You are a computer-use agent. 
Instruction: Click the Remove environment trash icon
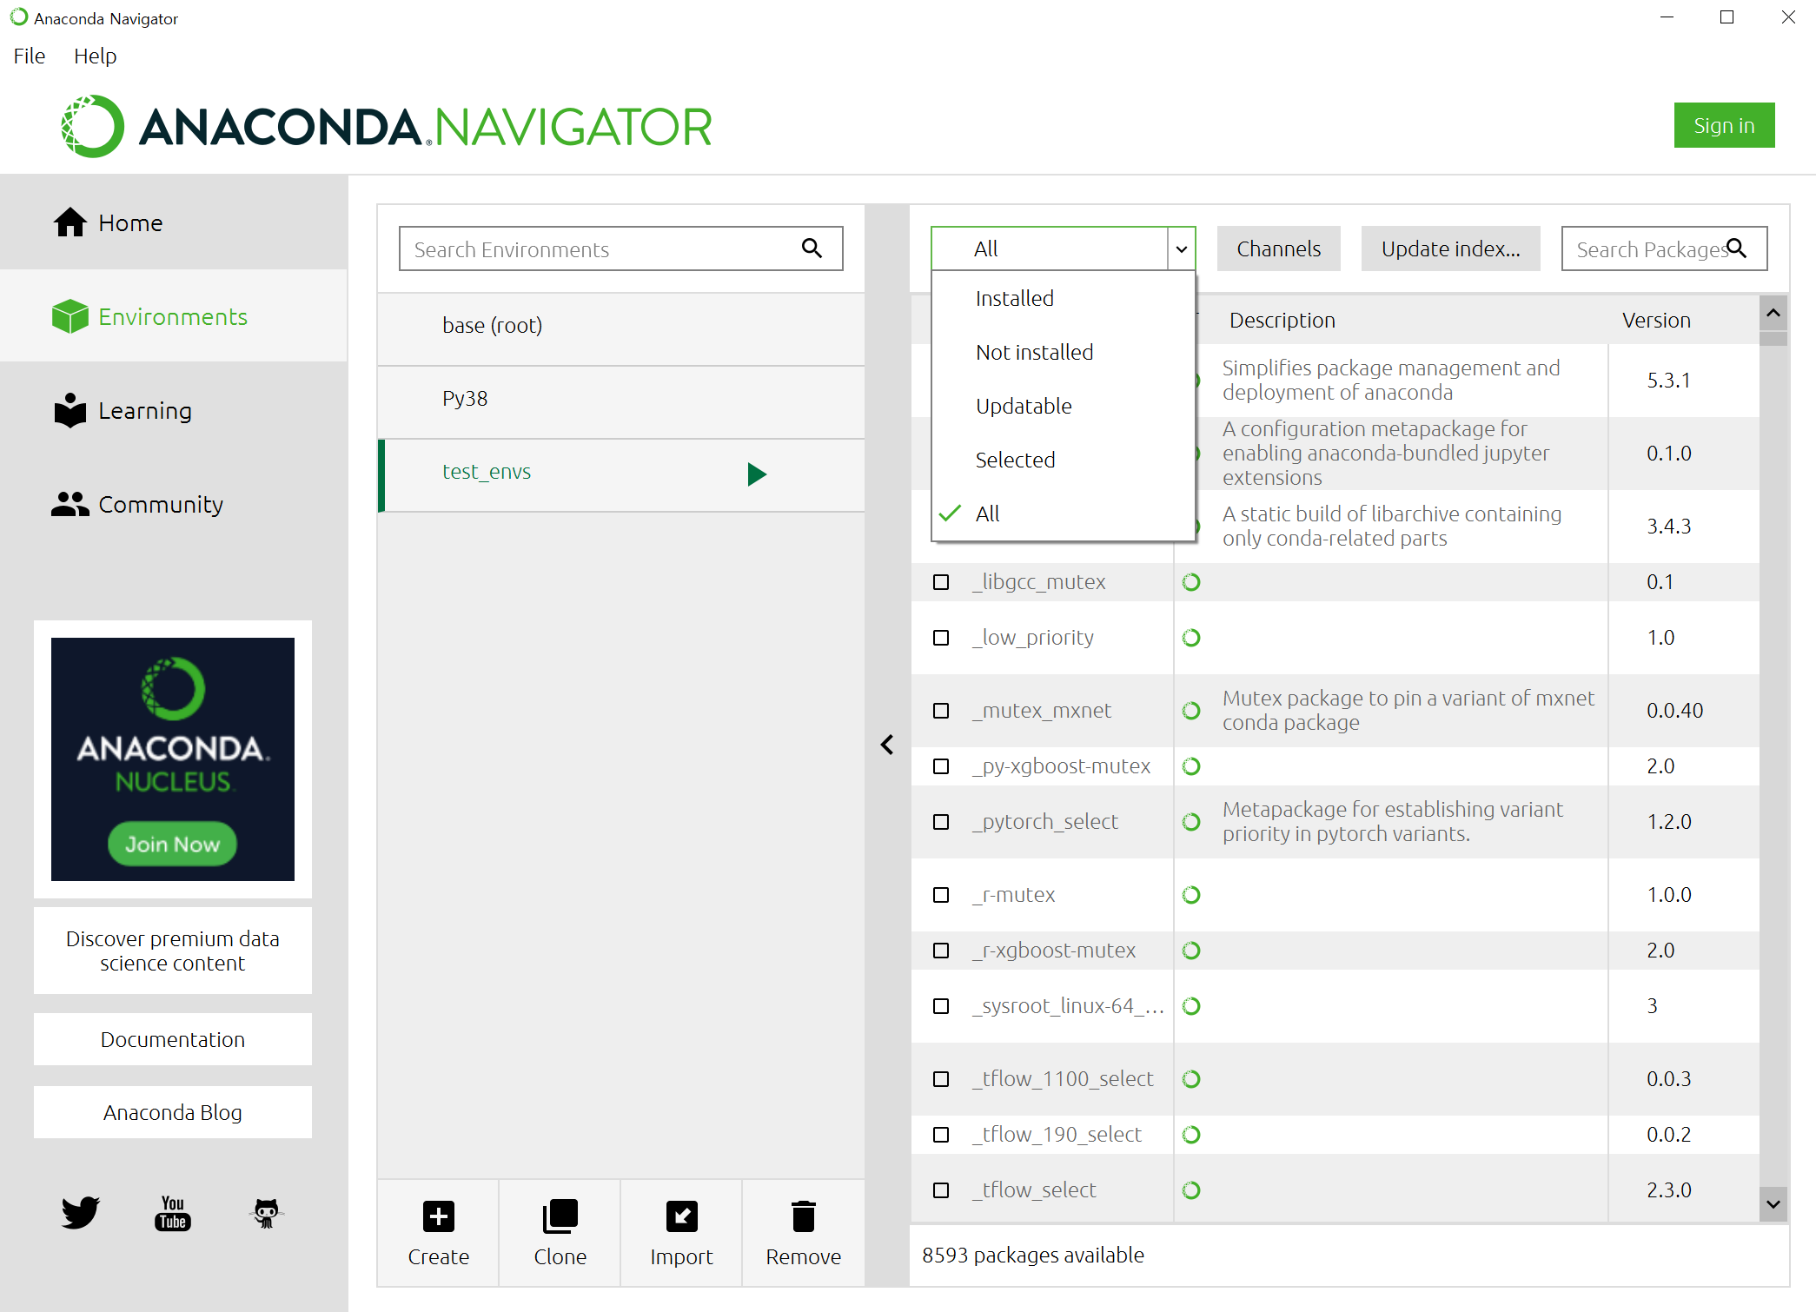803,1216
